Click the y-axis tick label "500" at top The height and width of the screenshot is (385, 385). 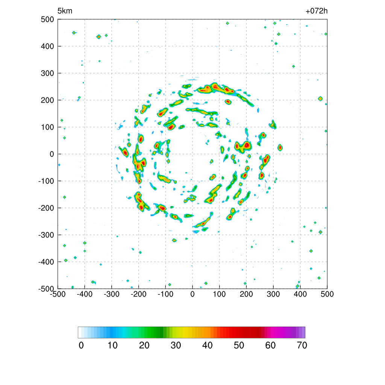[47, 20]
